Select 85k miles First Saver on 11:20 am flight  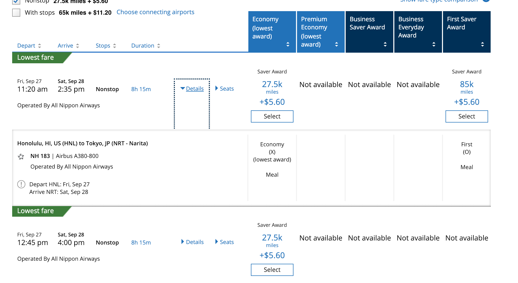[x=467, y=116]
